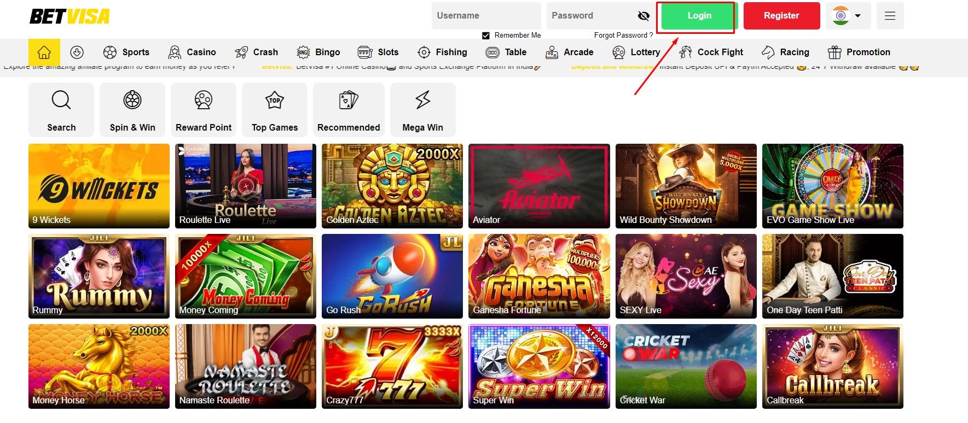968x423 pixels.
Task: Toggle the Remember Me checkbox
Action: tap(486, 36)
